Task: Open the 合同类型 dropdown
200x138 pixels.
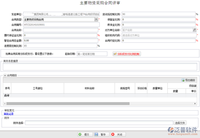Action: 96,19
